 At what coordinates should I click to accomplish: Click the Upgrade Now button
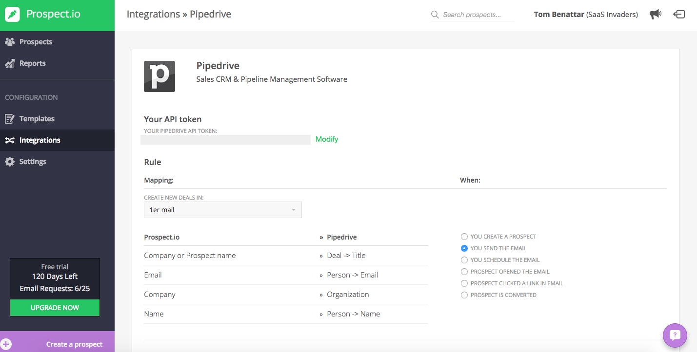(x=55, y=308)
